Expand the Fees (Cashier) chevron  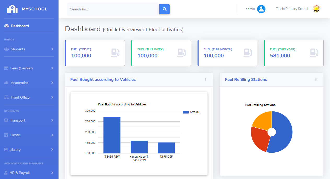tap(52, 68)
